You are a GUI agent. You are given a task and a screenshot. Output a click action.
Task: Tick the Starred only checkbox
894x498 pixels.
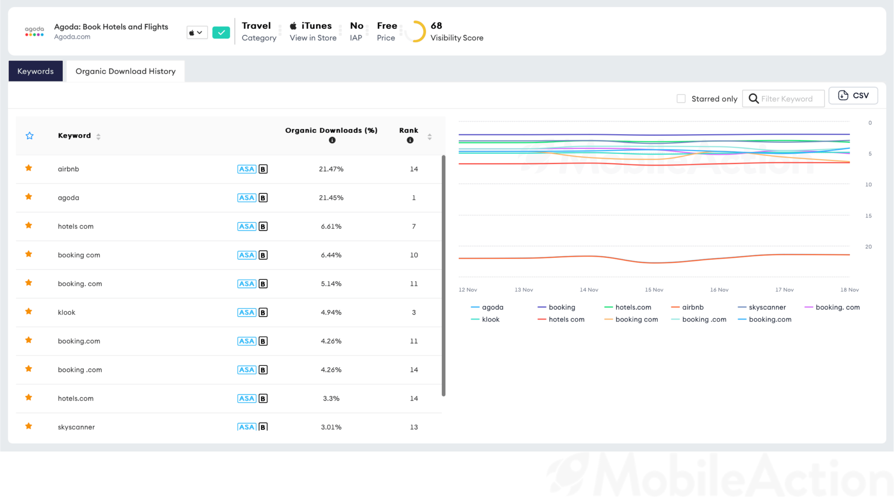click(681, 99)
